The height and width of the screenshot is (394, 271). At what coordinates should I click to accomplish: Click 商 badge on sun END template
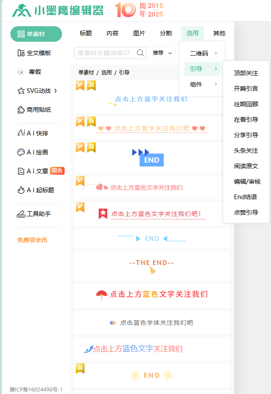pos(80,368)
